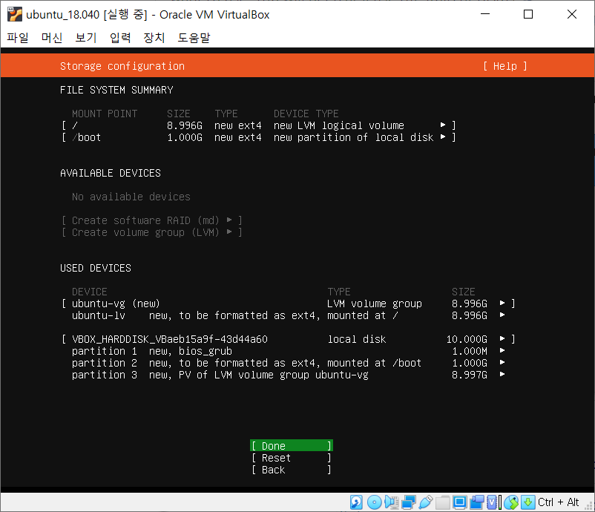The width and height of the screenshot is (595, 512).
Task: Click the 'new LVM logical volume' device type
Action: [339, 125]
